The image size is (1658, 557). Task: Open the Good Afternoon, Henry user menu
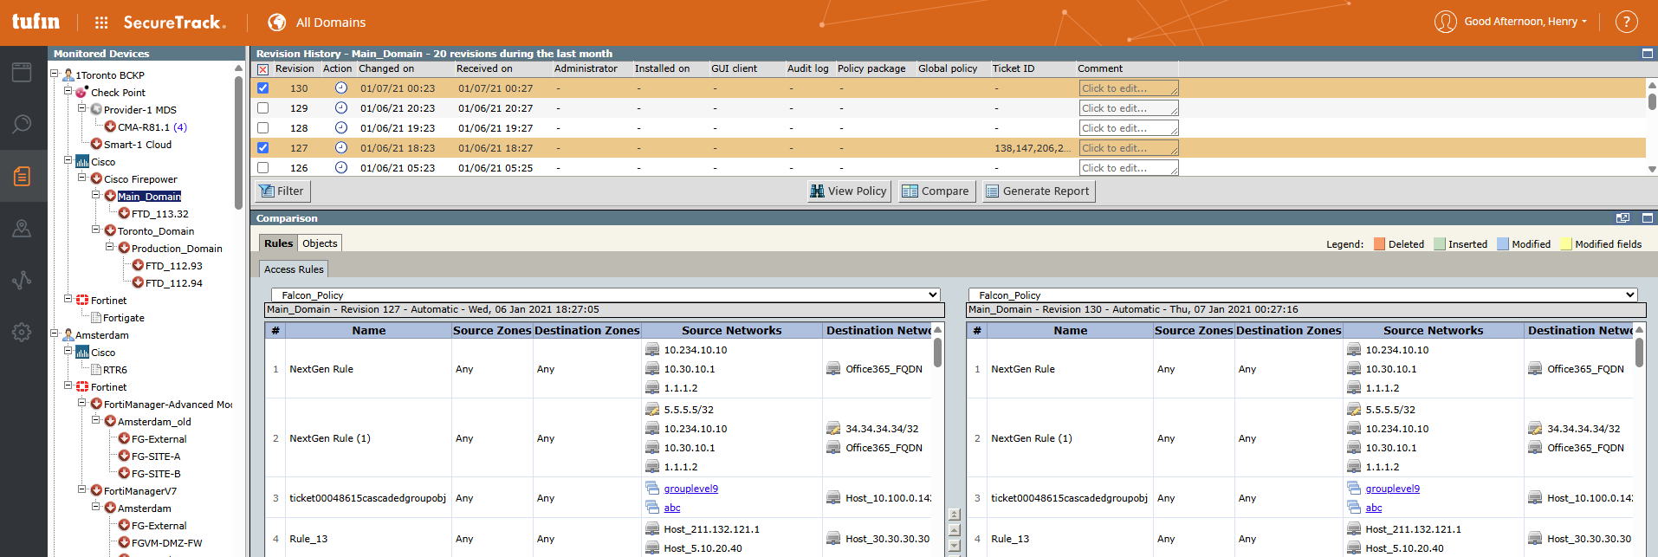pyautogui.click(x=1512, y=22)
